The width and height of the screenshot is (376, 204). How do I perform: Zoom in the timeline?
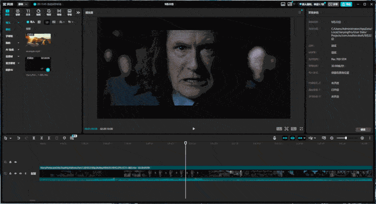coord(362,138)
